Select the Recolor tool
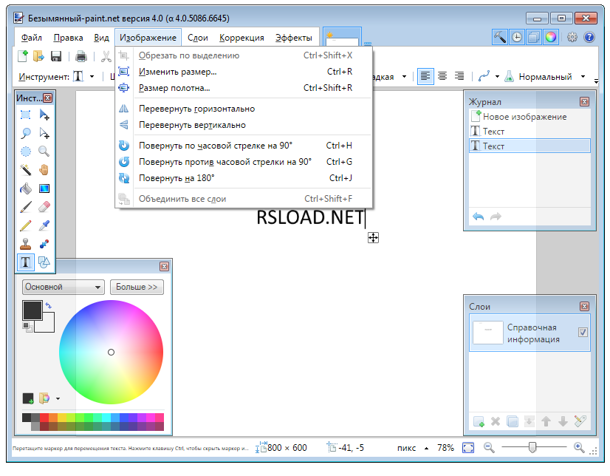 pos(44,244)
